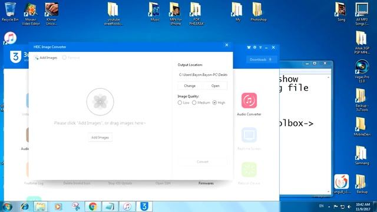
Task: Switch to 3uTools taskbar button
Action: point(144,207)
